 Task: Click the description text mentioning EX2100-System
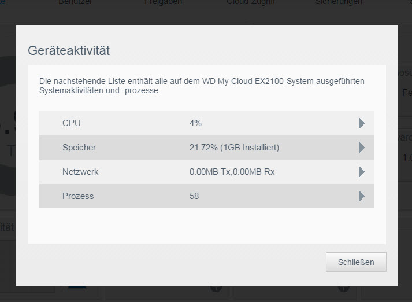click(x=202, y=86)
